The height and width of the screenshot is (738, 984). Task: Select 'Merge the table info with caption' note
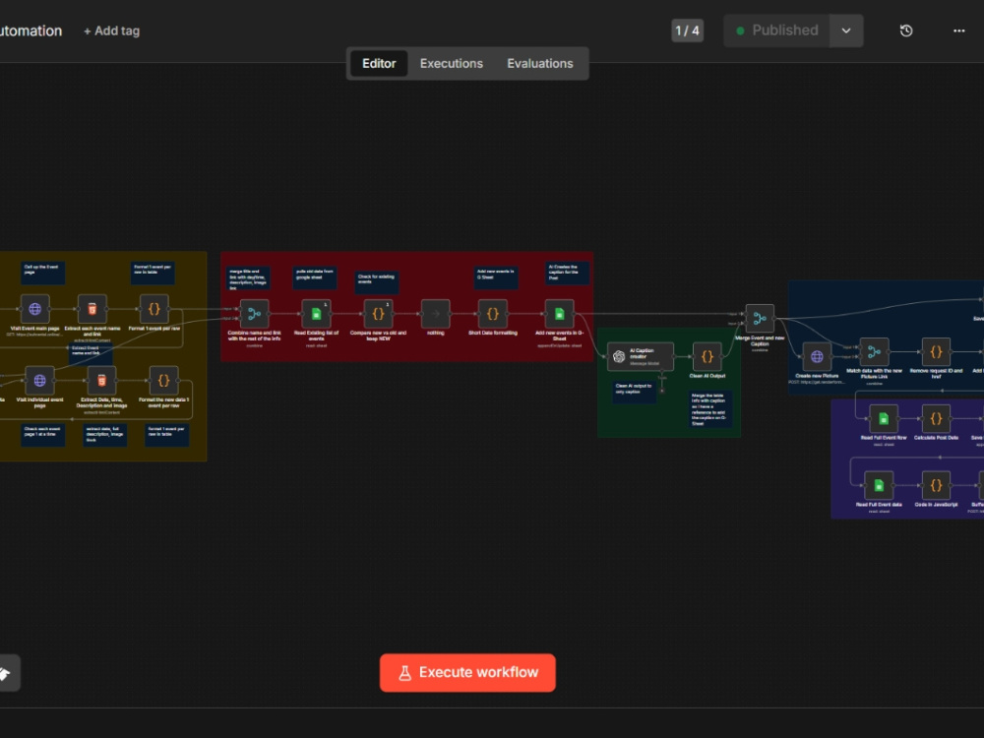click(x=709, y=409)
